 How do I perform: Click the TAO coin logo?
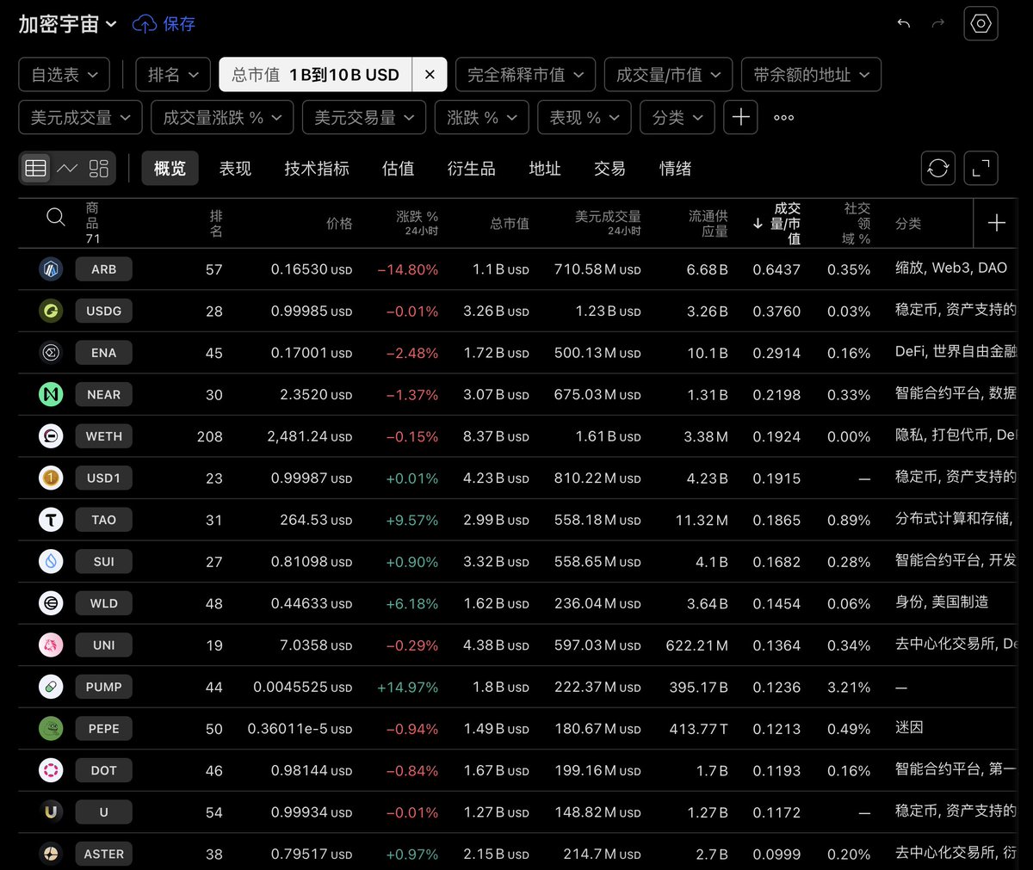point(52,520)
